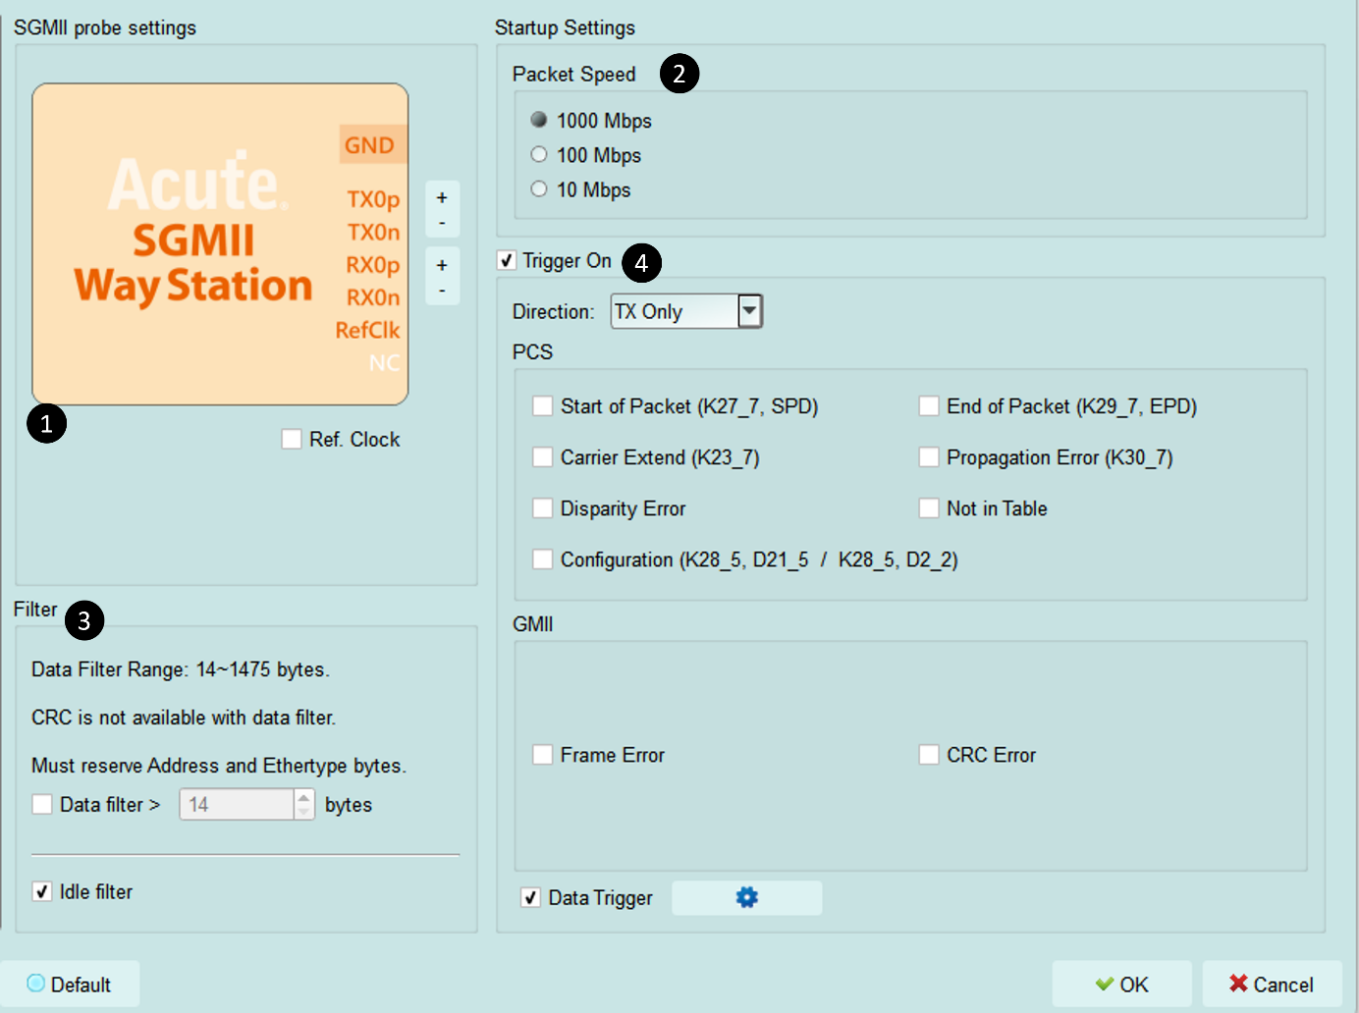The image size is (1359, 1013).
Task: Click the RefClk pin label
Action: 367,330
